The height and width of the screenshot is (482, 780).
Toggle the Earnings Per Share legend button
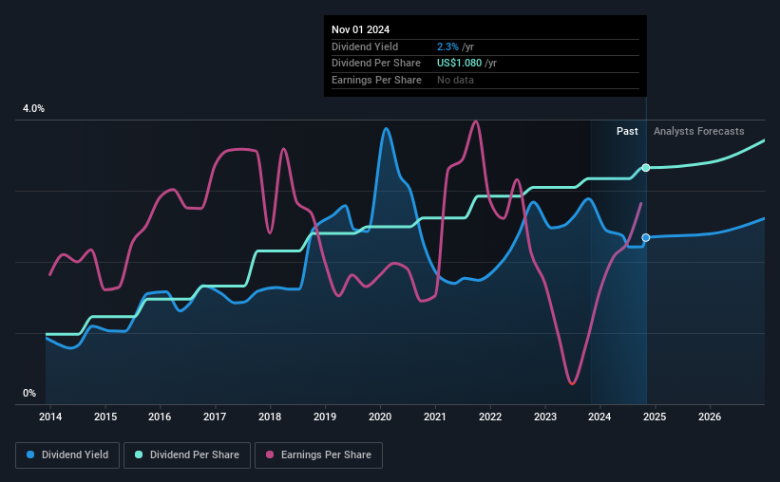coord(318,455)
